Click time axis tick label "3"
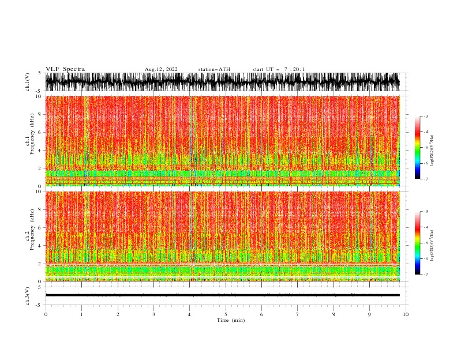 point(153,314)
